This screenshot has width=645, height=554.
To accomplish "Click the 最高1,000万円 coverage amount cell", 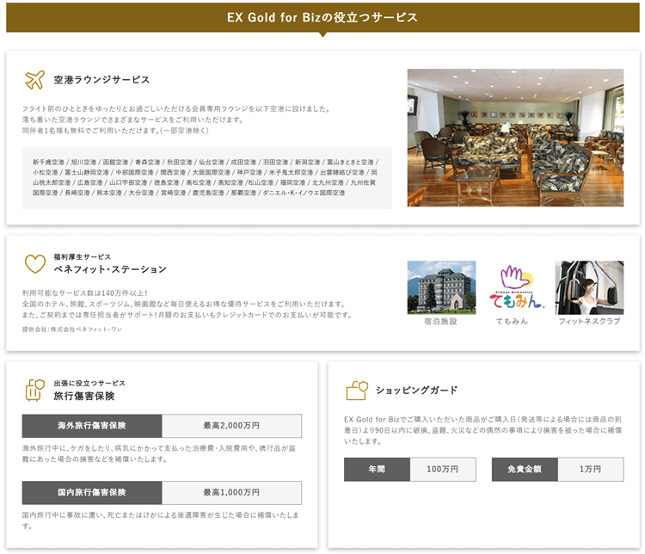I will (231, 492).
